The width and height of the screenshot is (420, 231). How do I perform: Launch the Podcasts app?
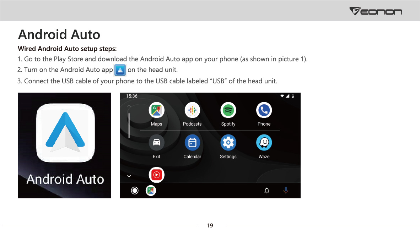pos(192,110)
